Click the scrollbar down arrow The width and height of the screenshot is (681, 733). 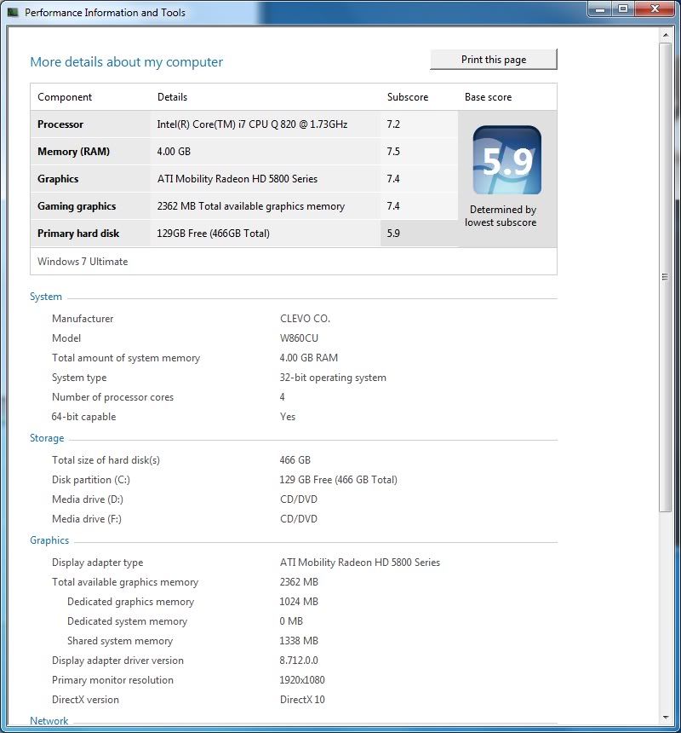(x=666, y=718)
